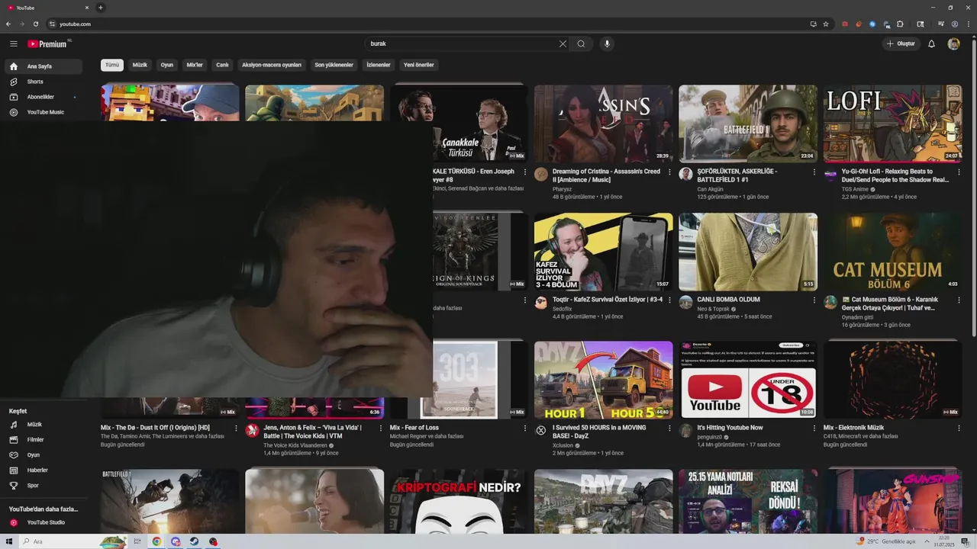Viewport: 977px width, 549px height.
Task: Switch to Steam from the taskbar
Action: 194,541
